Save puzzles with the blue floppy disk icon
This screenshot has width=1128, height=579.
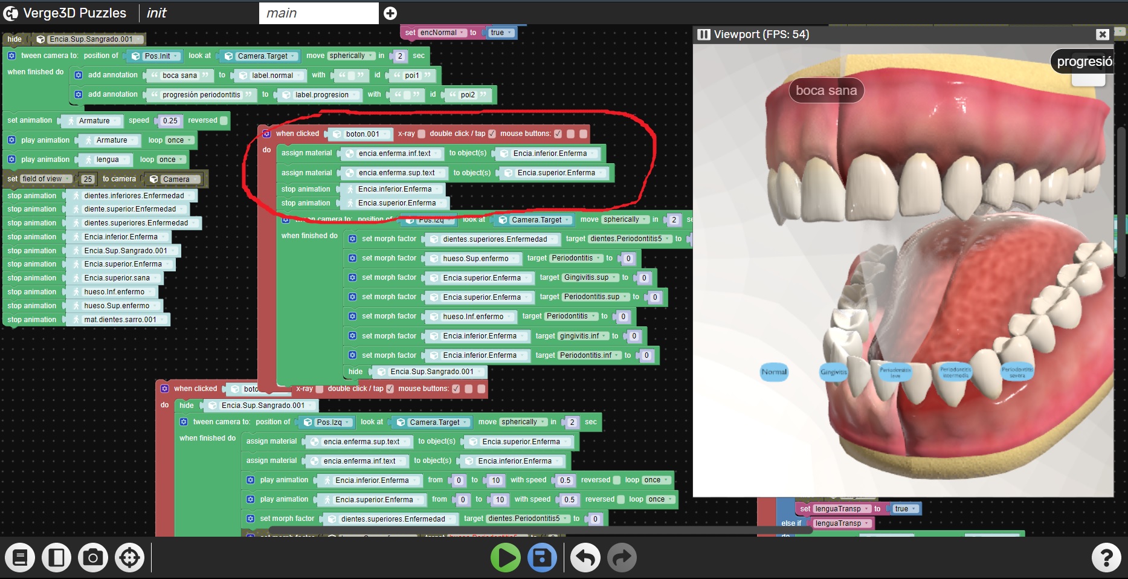542,557
